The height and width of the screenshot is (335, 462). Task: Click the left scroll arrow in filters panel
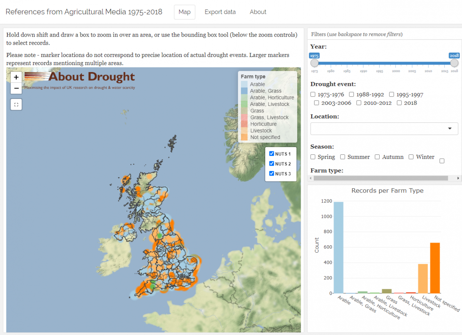coord(310,178)
